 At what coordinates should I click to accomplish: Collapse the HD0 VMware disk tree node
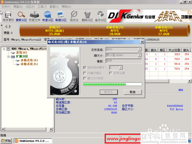(x=4, y=49)
